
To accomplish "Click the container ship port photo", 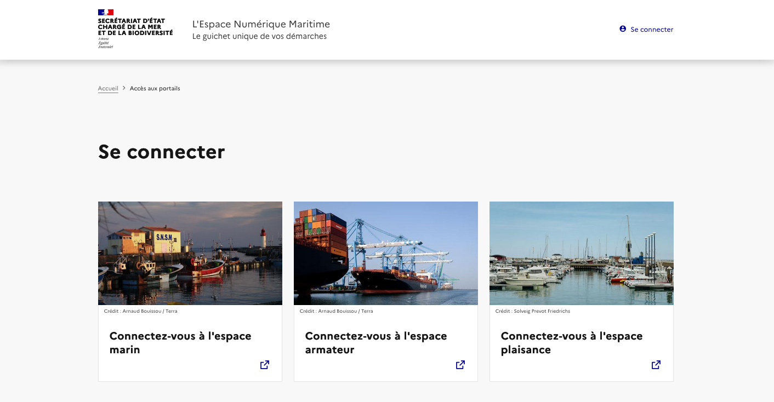I will pyautogui.click(x=386, y=253).
